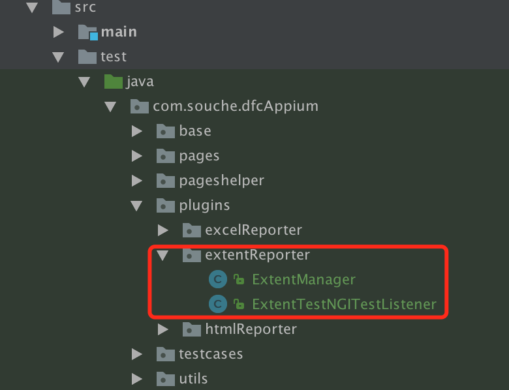This screenshot has height=390, width=509.
Task: Expand the testcases package arrow
Action: pos(136,354)
